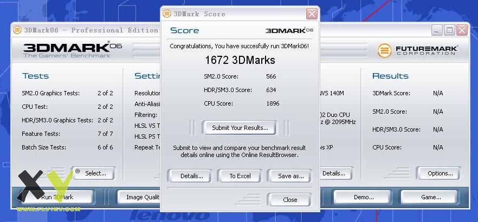Click the Score heading in dialog
478x222 pixels.
point(184,30)
